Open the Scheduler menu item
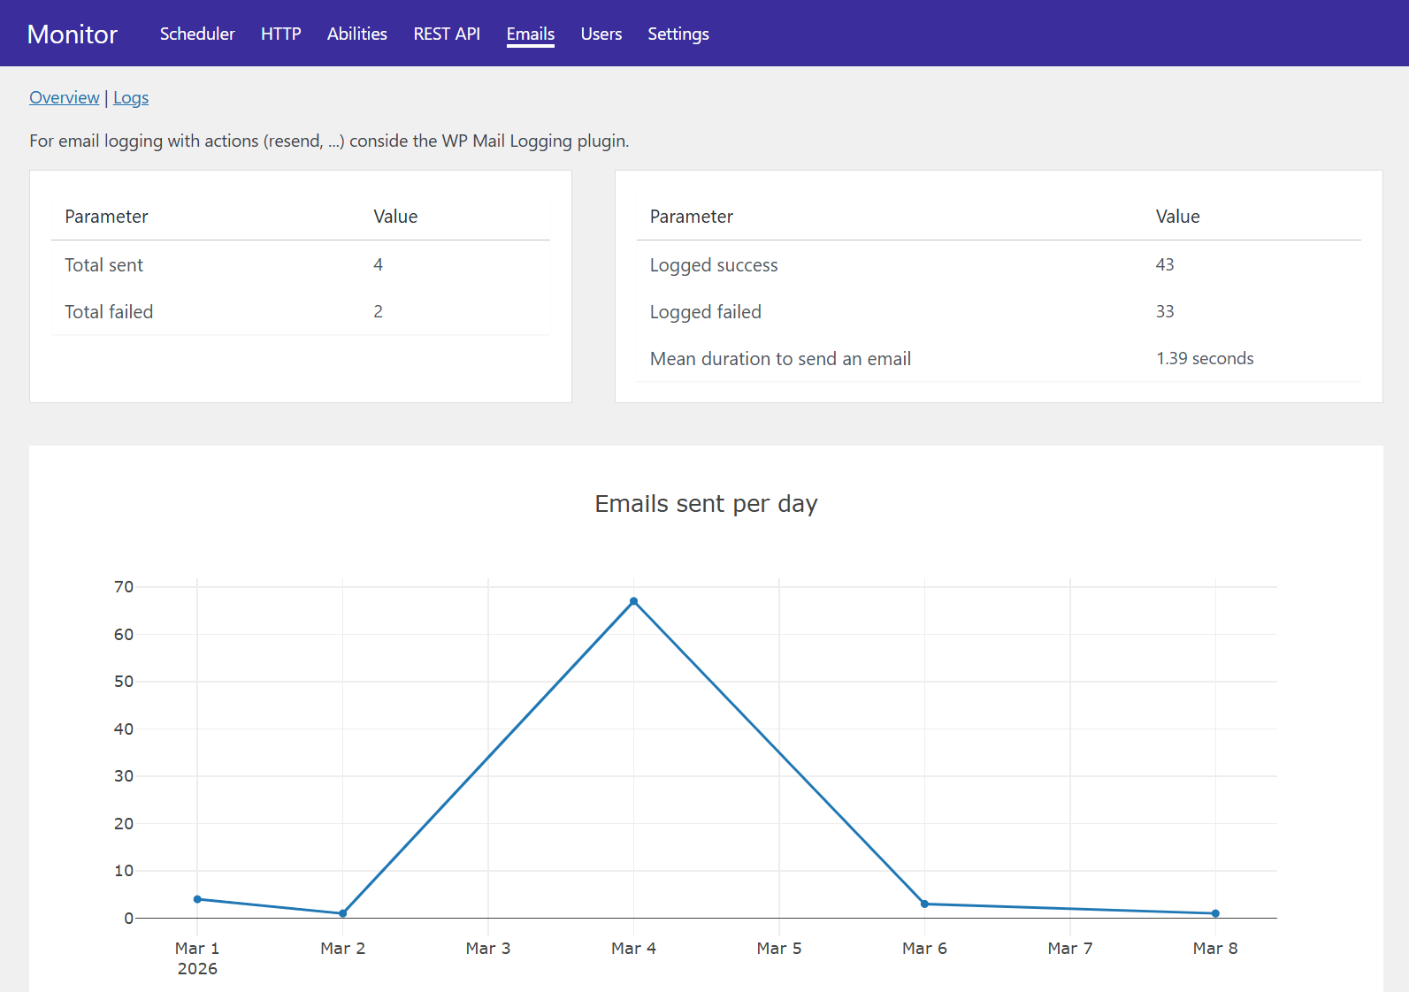This screenshot has width=1409, height=992. tap(197, 34)
